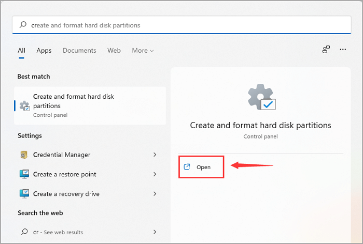
Task: Click the search magnifier icon in search box
Action: coord(23,25)
